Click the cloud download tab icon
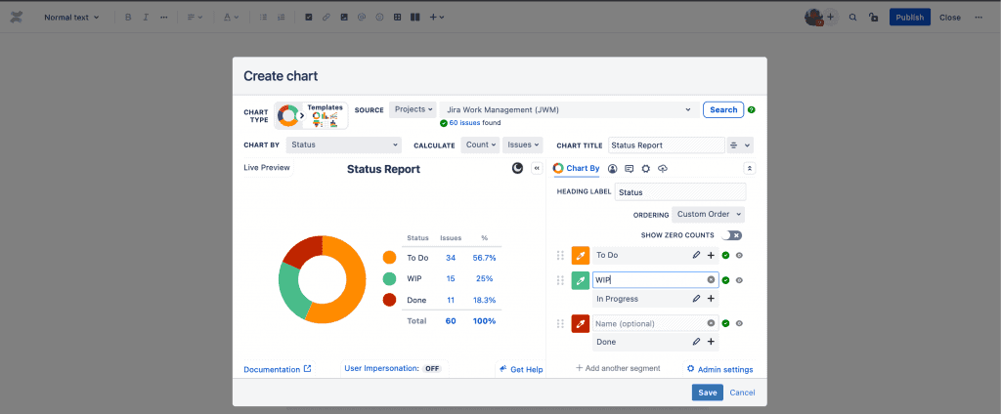The height and width of the screenshot is (414, 1001). [663, 169]
